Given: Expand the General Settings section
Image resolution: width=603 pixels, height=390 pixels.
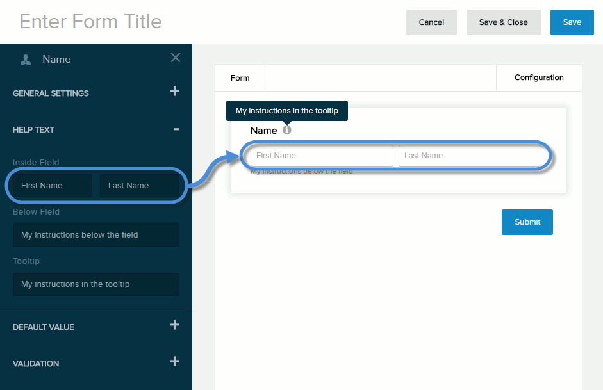Looking at the screenshot, I should (174, 91).
